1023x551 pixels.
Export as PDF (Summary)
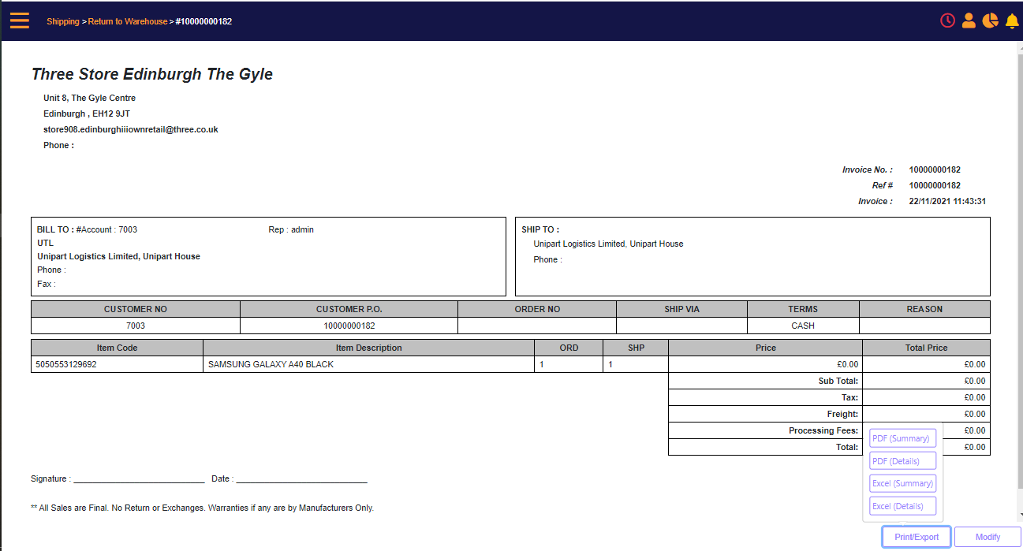(x=902, y=438)
